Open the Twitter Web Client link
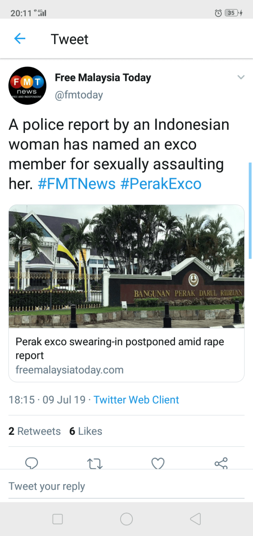 pyautogui.click(x=136, y=400)
